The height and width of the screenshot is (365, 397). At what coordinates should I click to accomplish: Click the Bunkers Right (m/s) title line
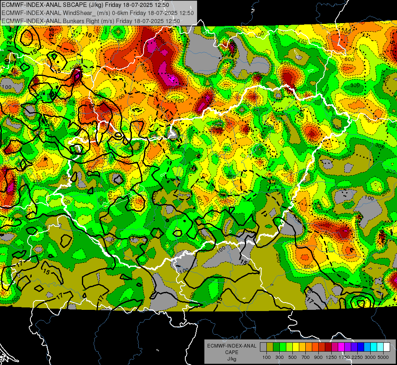click(91, 21)
